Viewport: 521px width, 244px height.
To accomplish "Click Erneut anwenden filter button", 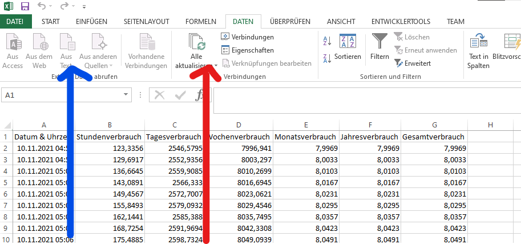I will point(426,50).
